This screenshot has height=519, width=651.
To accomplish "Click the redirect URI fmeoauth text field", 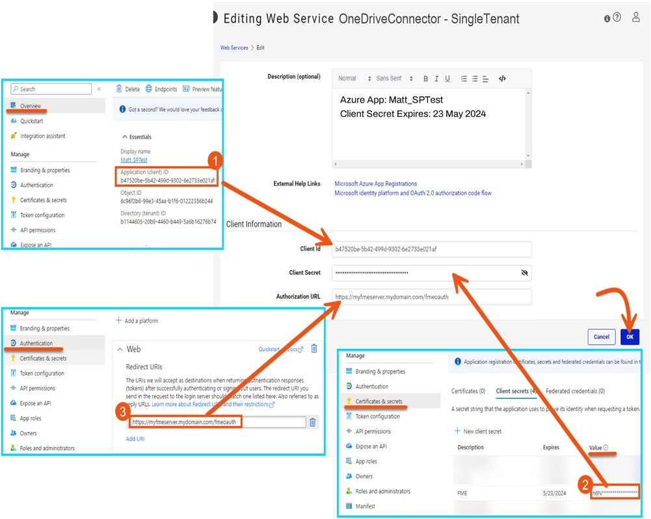I will 218,422.
